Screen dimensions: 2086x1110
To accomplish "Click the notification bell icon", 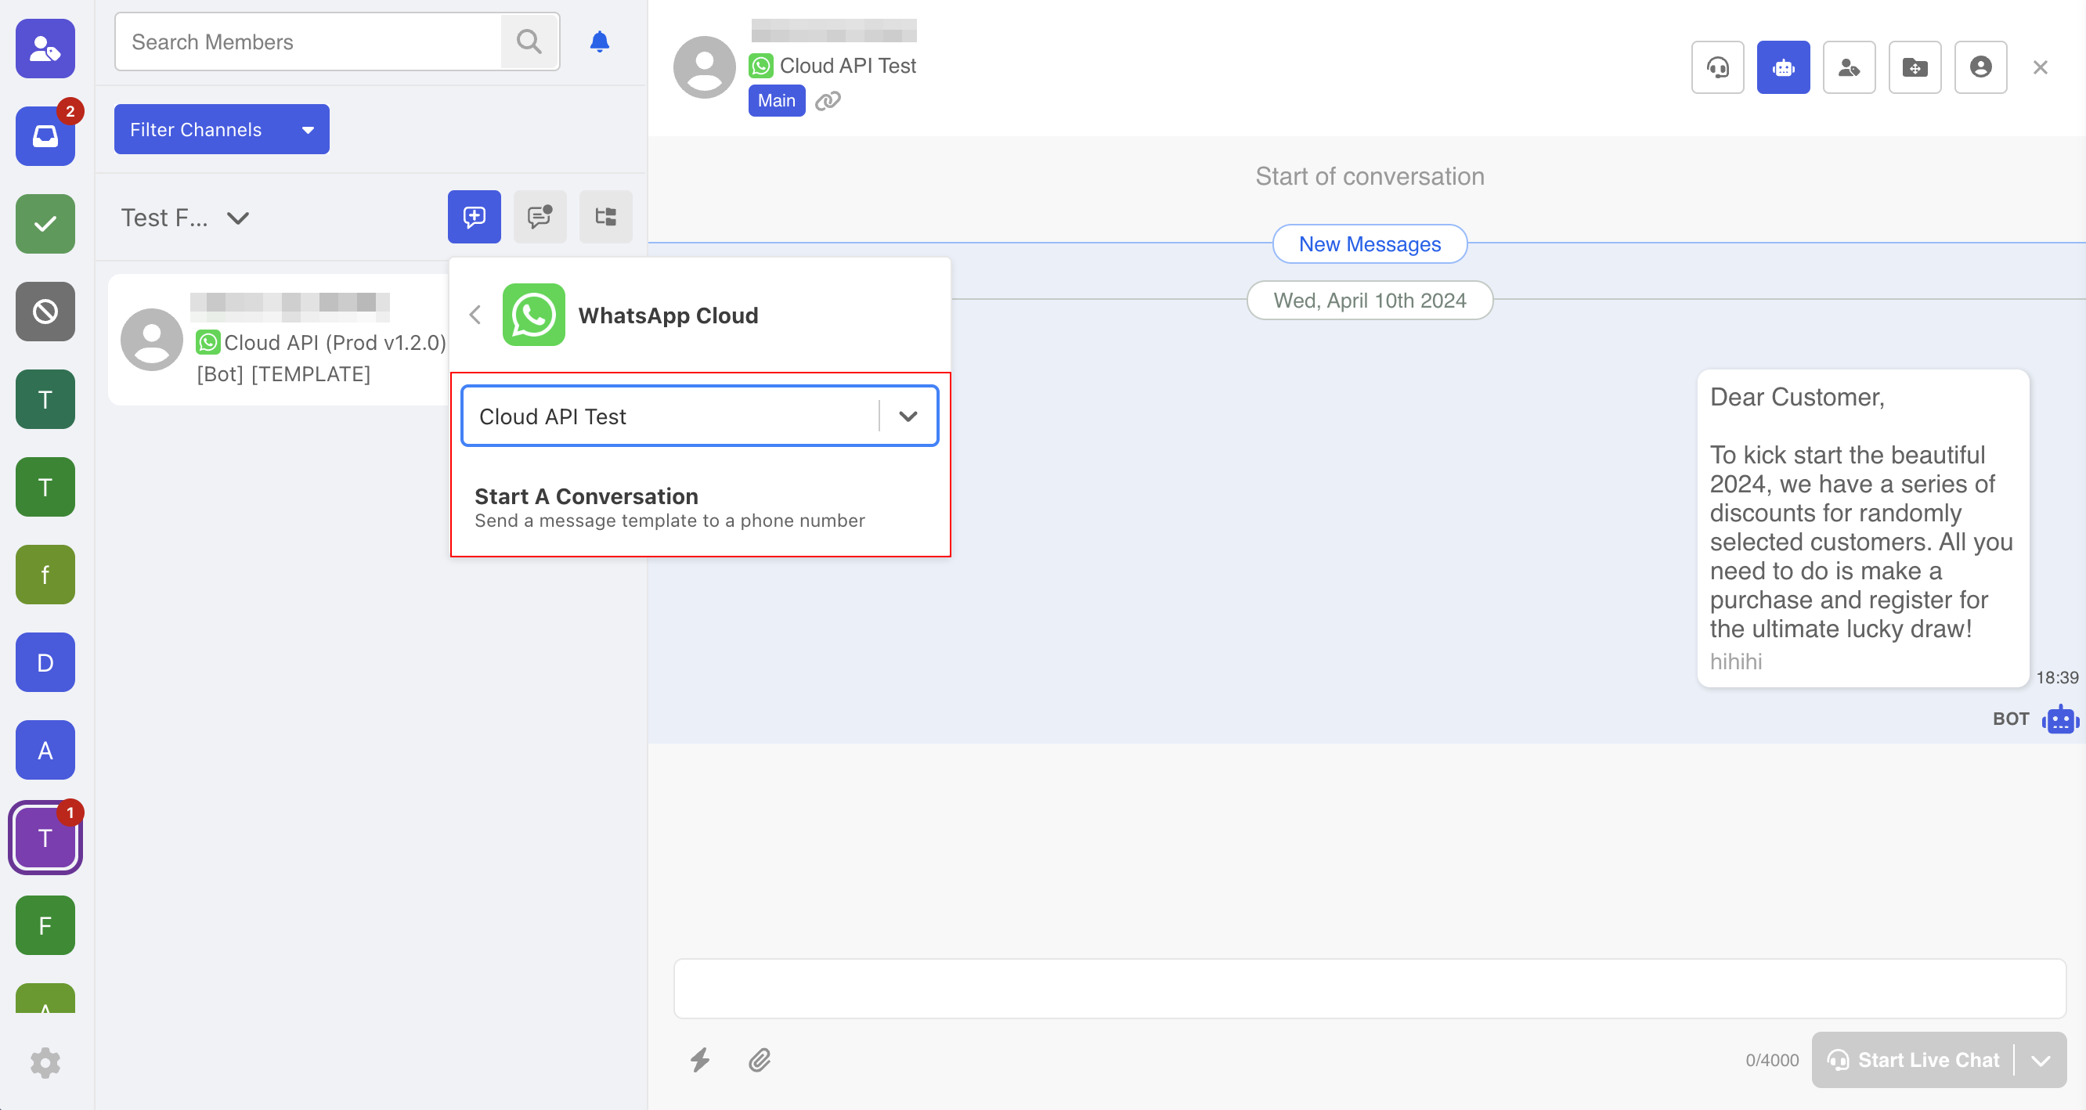I will tap(599, 41).
